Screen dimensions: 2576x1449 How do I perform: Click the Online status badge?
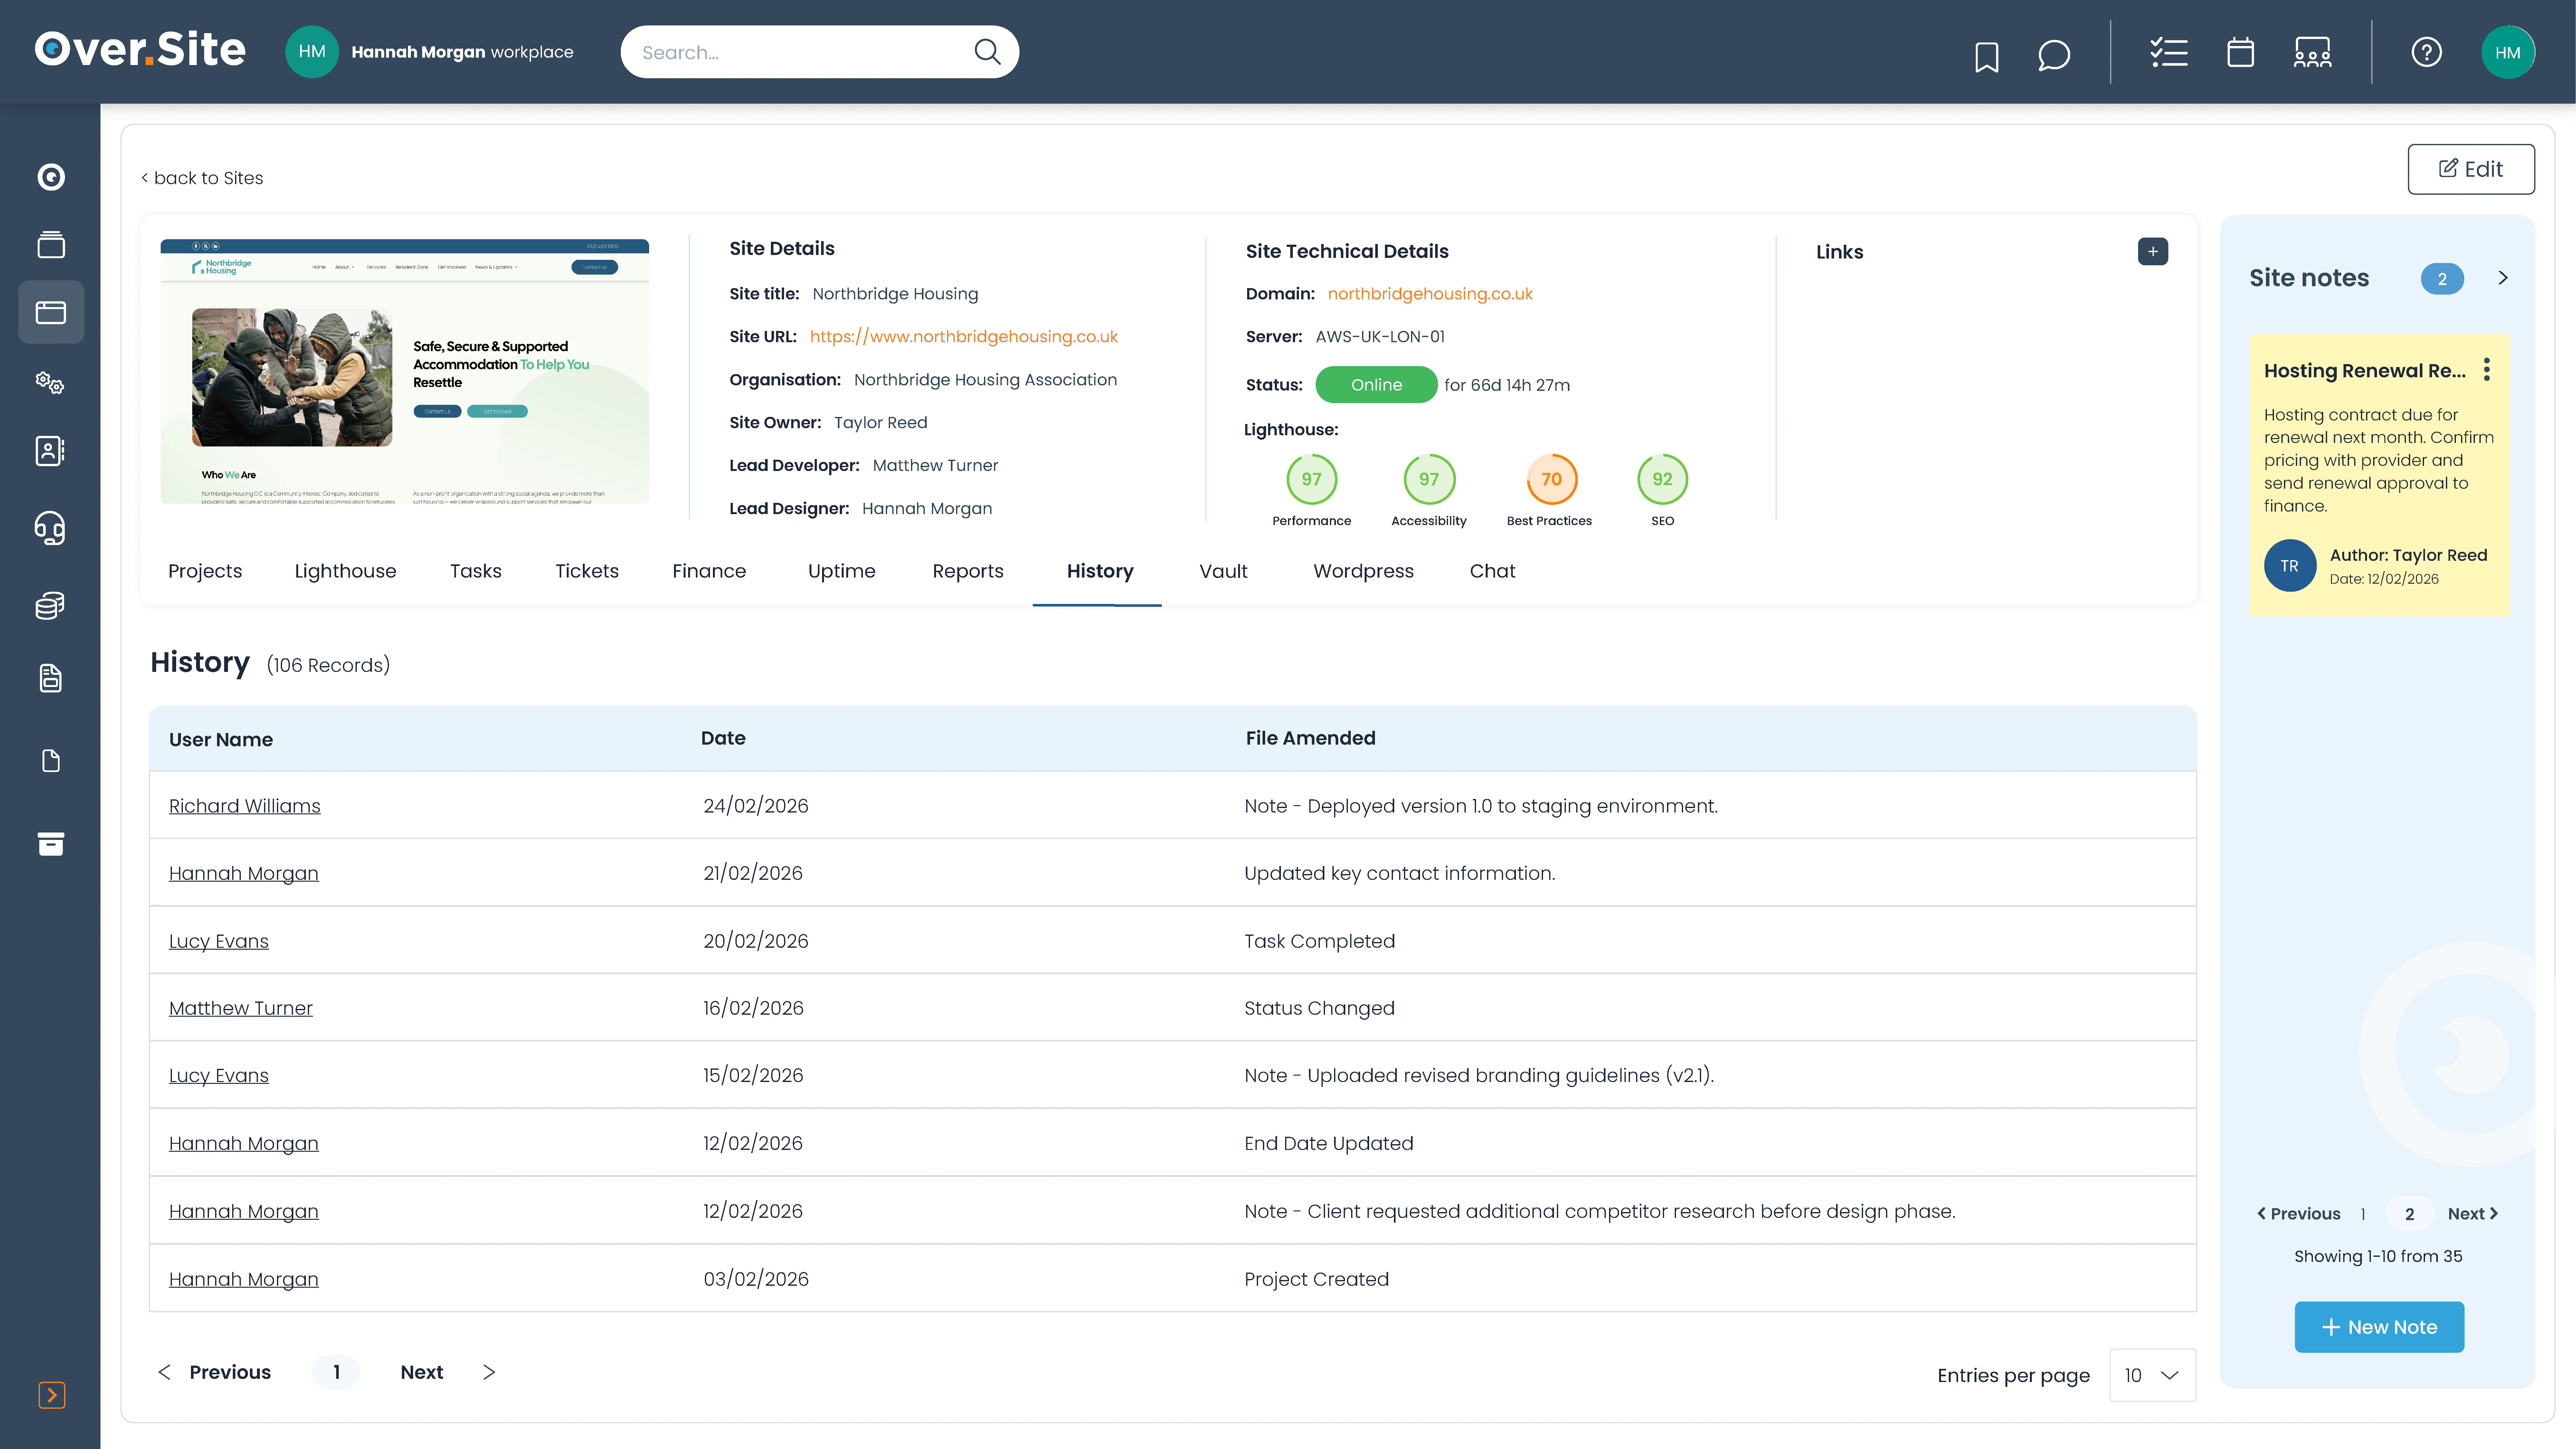(1376, 385)
